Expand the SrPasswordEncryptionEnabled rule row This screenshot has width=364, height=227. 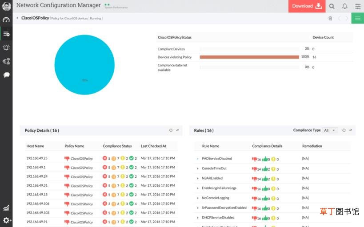click(198, 208)
